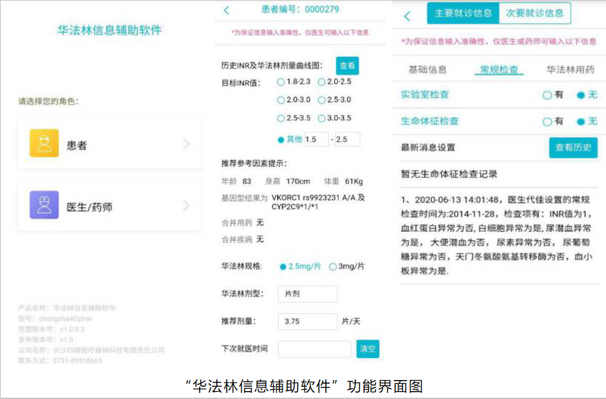Click the 华法林剂型 field showing 片剂
Screen dimensions: 606x399
(x=307, y=294)
